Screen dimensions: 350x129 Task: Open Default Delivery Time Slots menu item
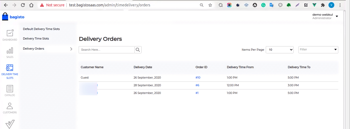pos(41,29)
